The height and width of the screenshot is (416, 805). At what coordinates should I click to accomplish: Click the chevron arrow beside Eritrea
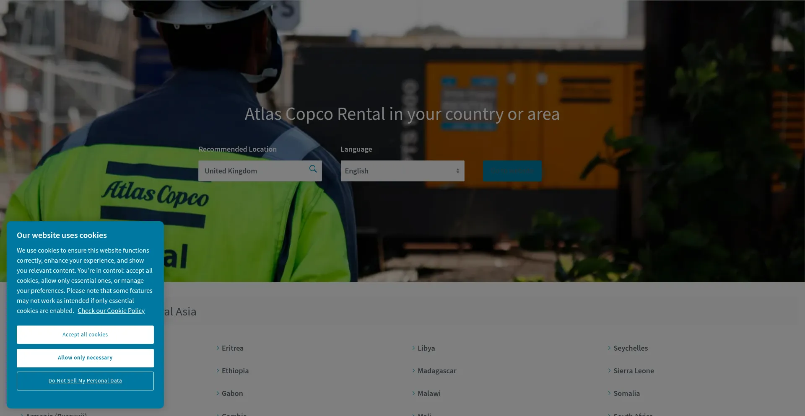click(x=218, y=348)
